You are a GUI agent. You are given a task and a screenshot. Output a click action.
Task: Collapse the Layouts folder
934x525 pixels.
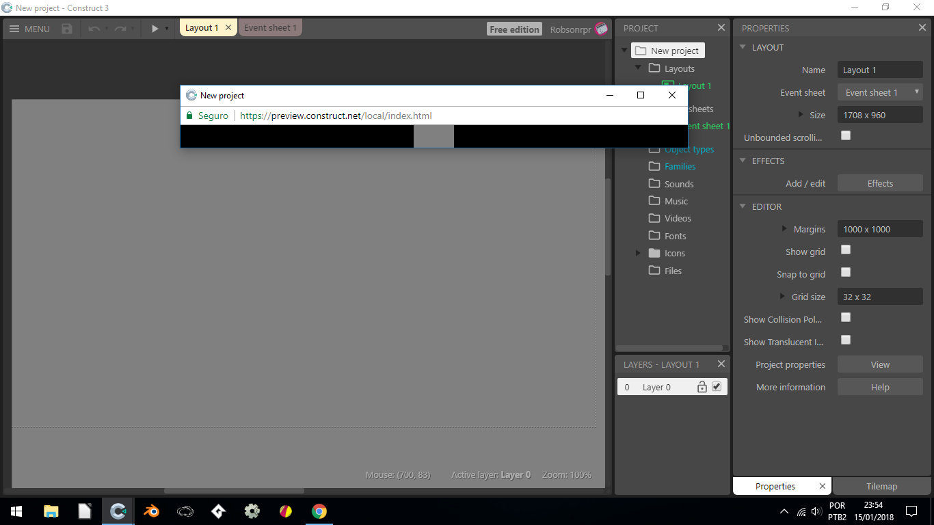[x=638, y=68]
